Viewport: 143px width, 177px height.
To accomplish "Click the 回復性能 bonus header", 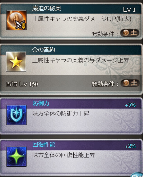I will click(x=44, y=145).
